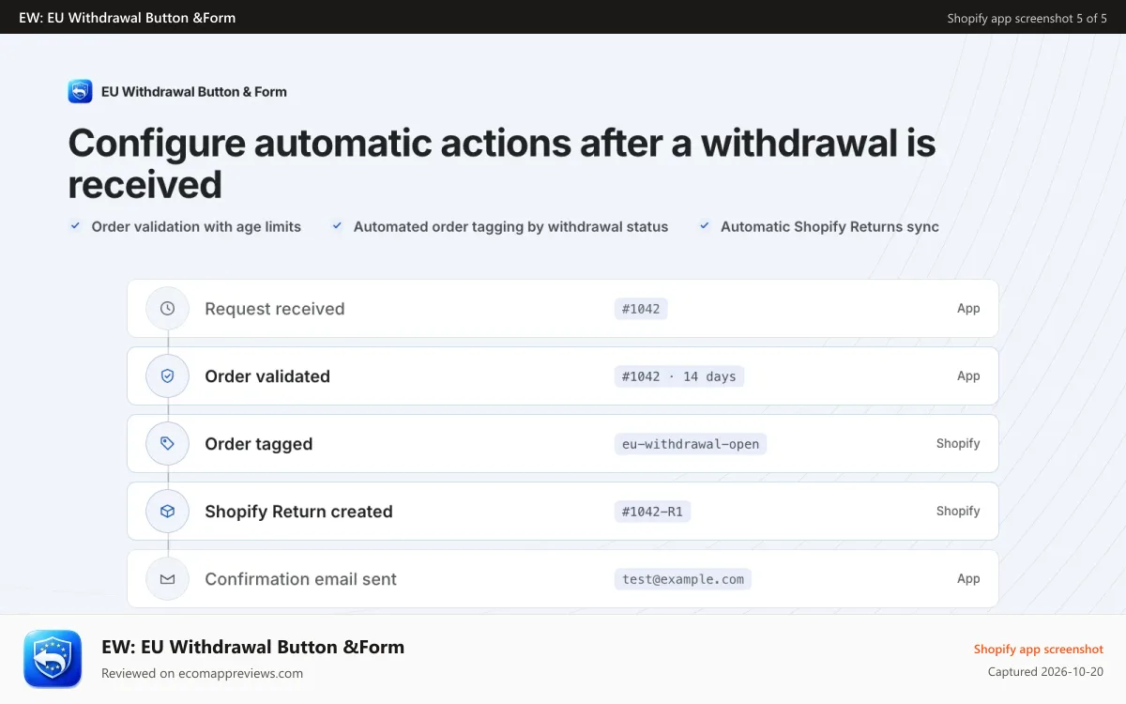Click the App label in Request received row
The width and height of the screenshot is (1126, 704).
point(968,308)
